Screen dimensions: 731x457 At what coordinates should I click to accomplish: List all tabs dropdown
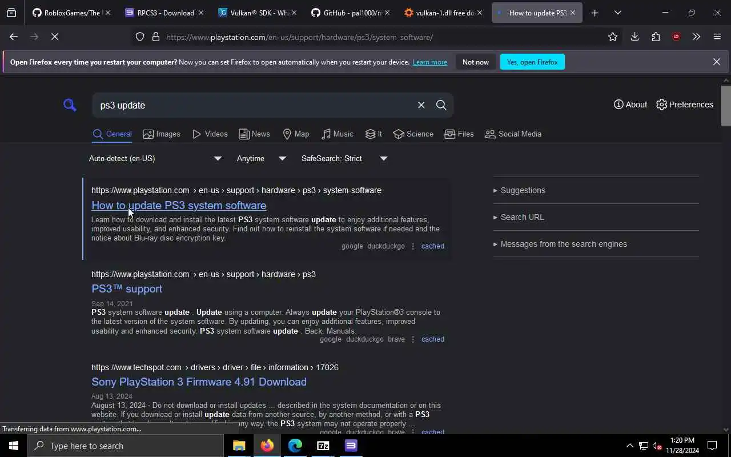coord(617,13)
